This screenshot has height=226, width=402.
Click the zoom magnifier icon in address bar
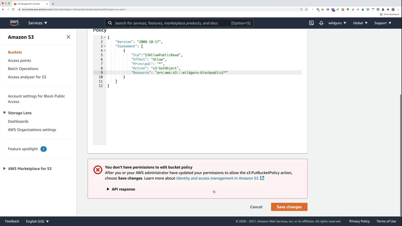pos(301,9)
